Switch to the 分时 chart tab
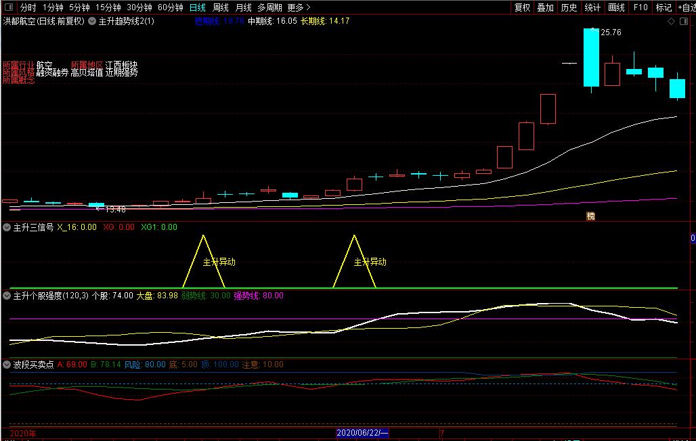Viewport: 696px width, 441px height. coord(28,7)
